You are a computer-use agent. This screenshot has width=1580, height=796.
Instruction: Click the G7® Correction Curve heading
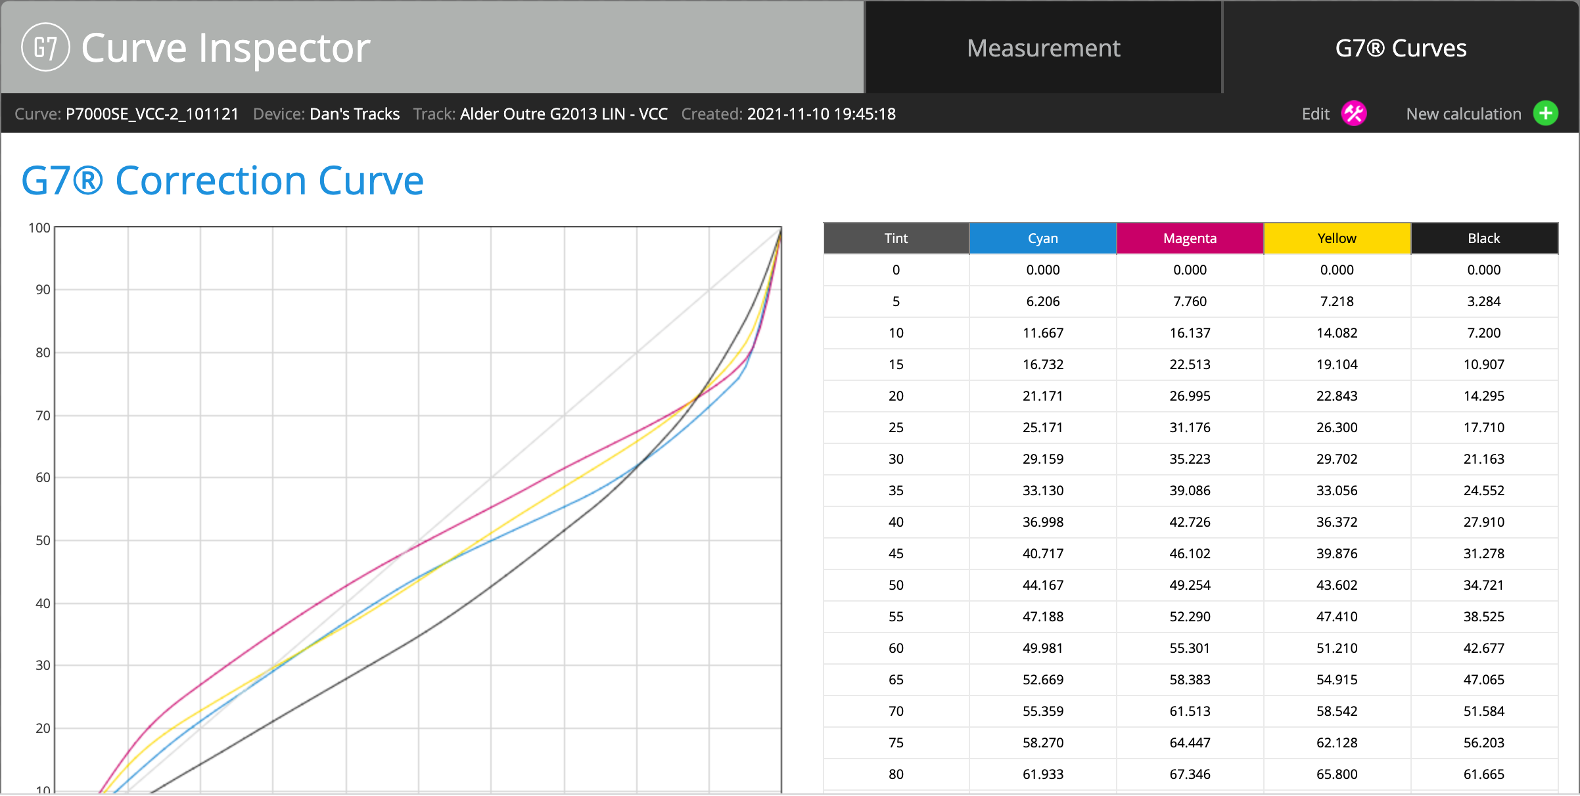[x=222, y=181]
